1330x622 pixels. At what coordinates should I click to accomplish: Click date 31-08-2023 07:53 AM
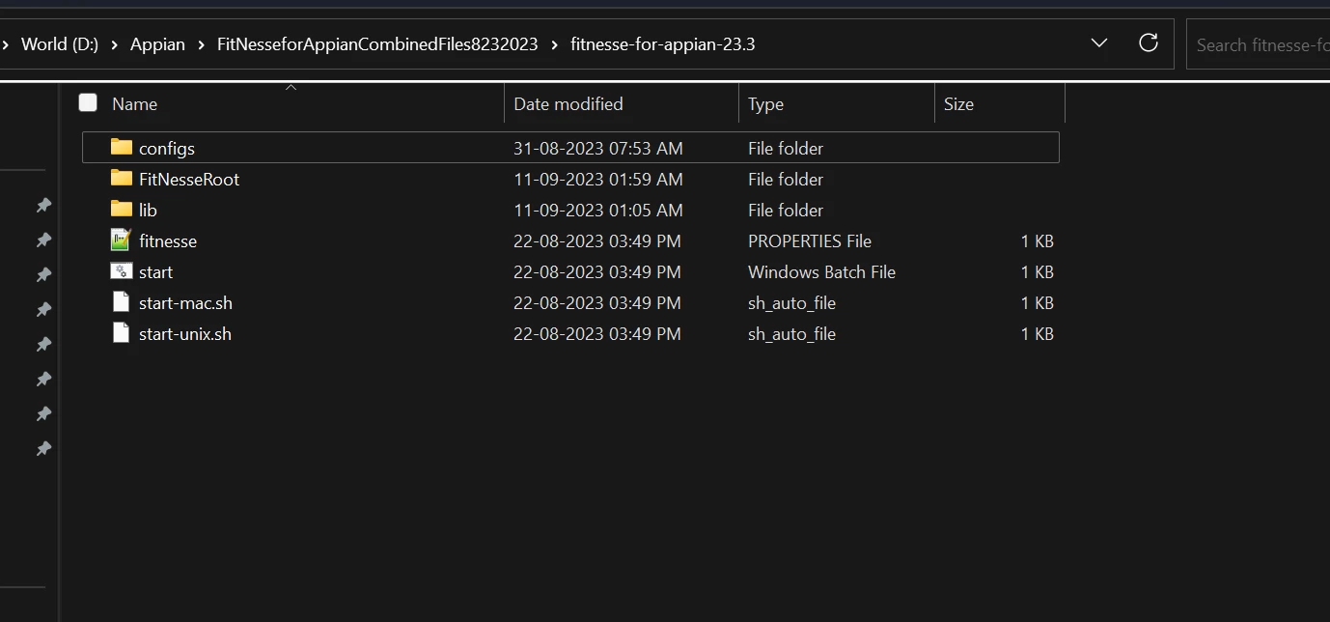tap(598, 149)
